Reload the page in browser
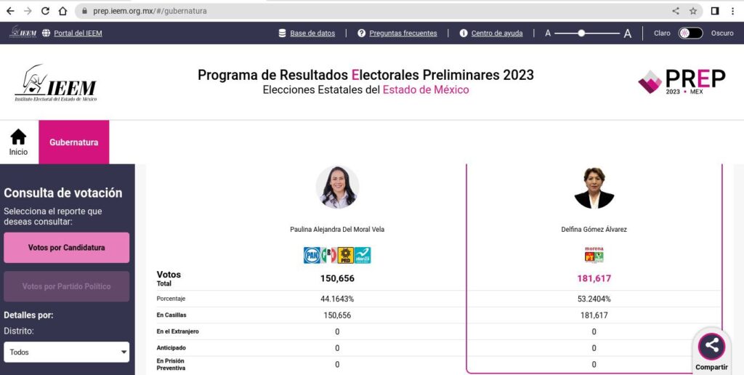The image size is (744, 375). click(45, 11)
